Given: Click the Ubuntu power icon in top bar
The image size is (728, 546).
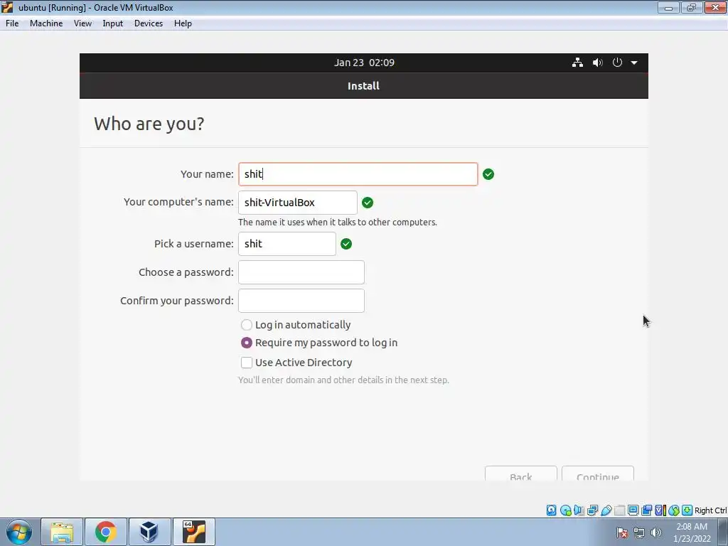Looking at the screenshot, I should point(617,63).
